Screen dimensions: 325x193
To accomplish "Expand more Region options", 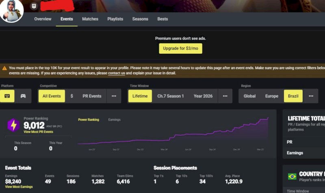I will click(311, 96).
